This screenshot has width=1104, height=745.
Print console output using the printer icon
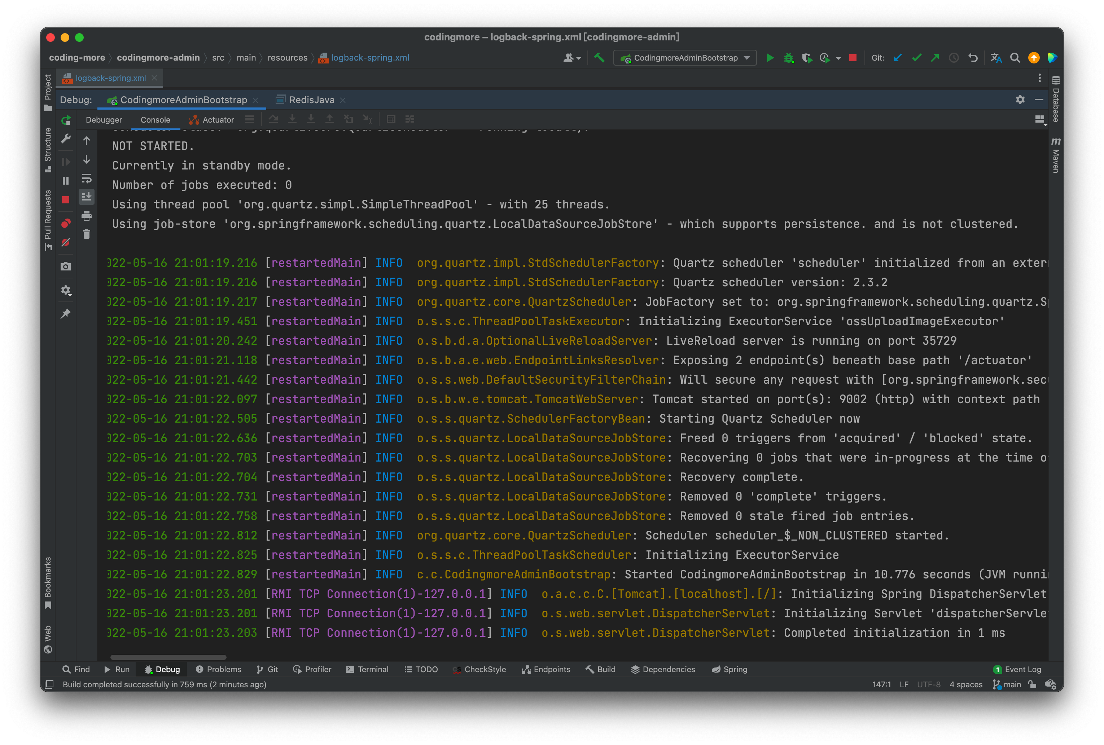click(x=87, y=216)
